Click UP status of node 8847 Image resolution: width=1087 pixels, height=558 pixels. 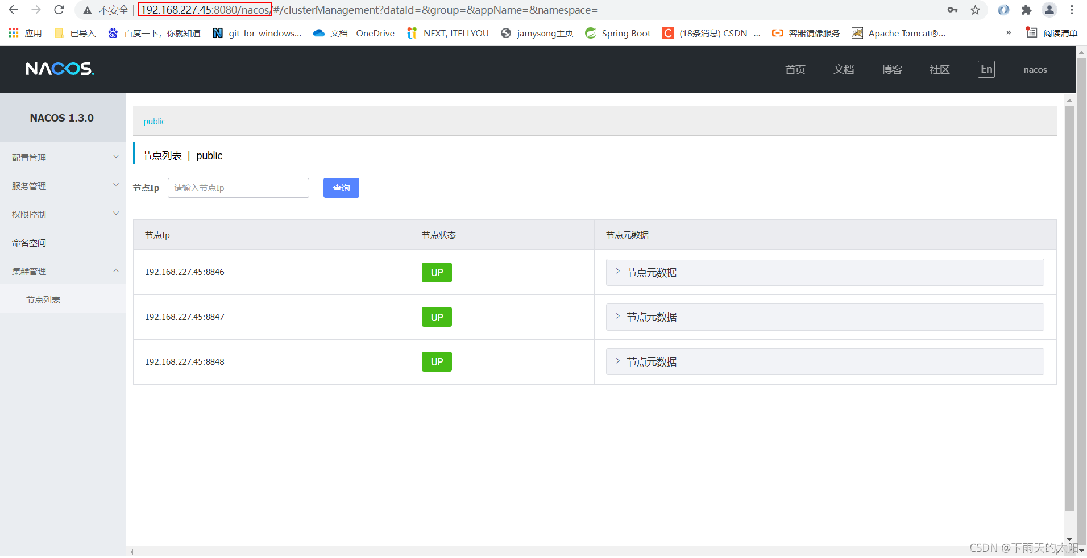coord(437,317)
